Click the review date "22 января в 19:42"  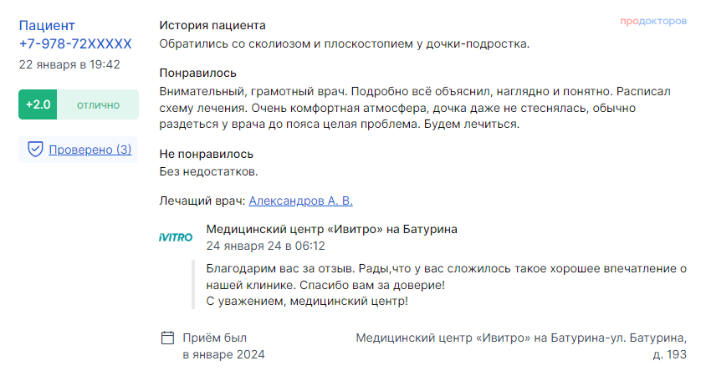point(69,64)
